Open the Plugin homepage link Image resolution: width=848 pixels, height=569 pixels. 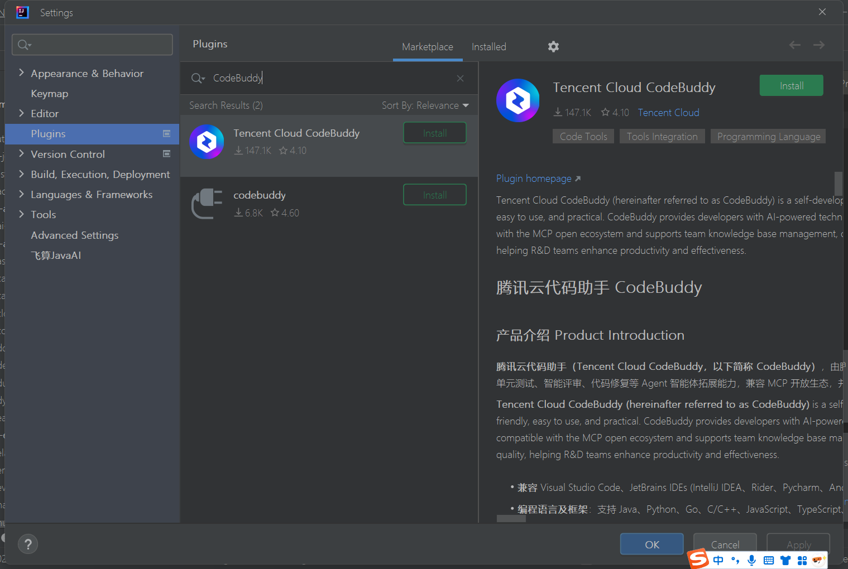pyautogui.click(x=534, y=178)
